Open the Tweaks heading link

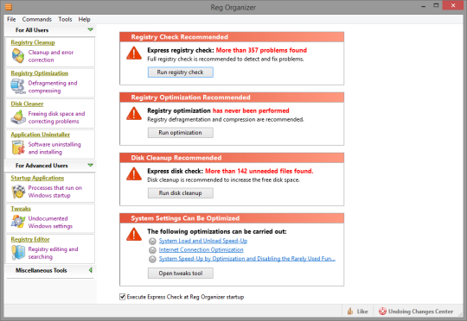click(x=21, y=208)
